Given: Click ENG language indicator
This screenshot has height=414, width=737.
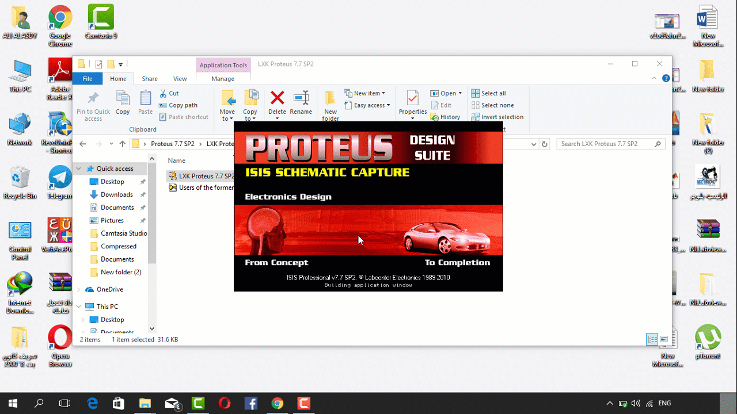Looking at the screenshot, I should [664, 404].
